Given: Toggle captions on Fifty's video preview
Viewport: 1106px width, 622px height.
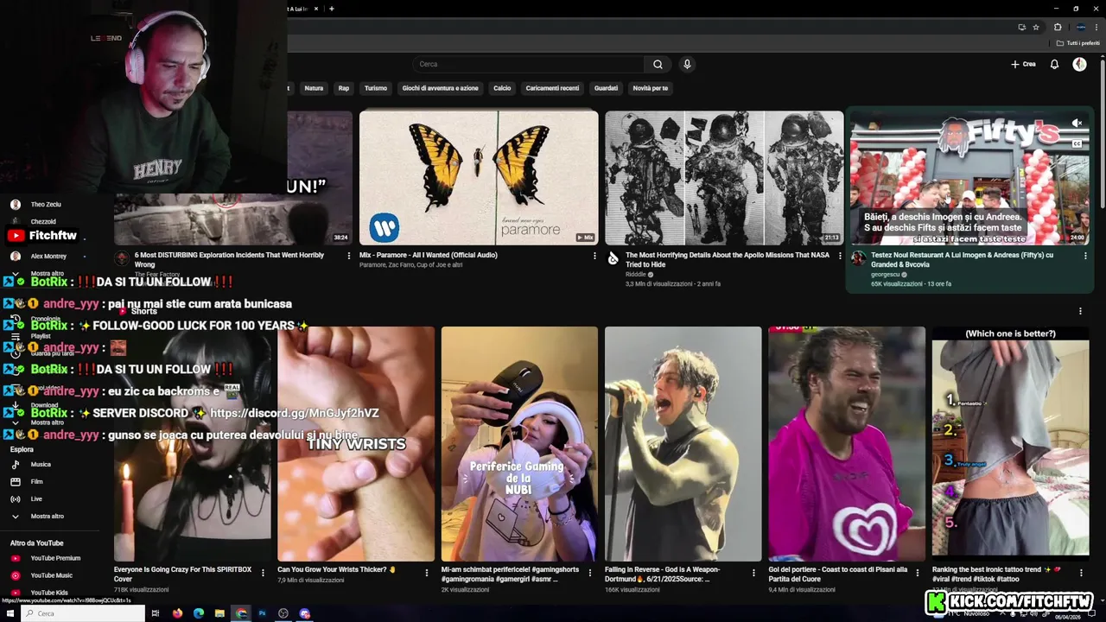Looking at the screenshot, I should [1077, 144].
